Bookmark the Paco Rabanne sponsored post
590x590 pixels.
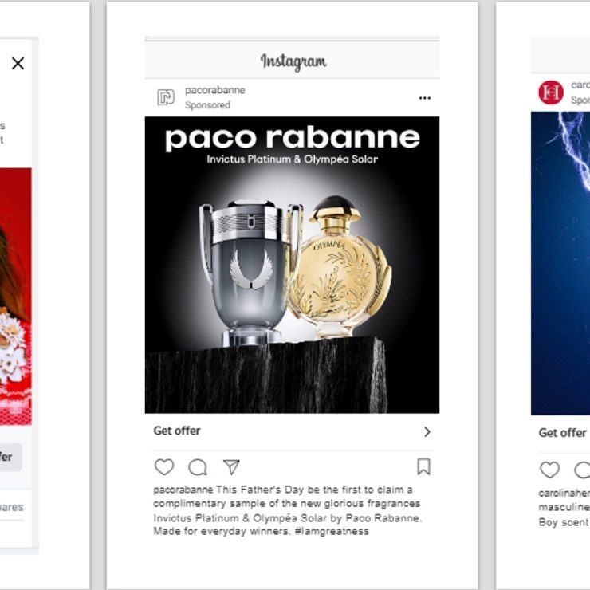[x=423, y=466]
